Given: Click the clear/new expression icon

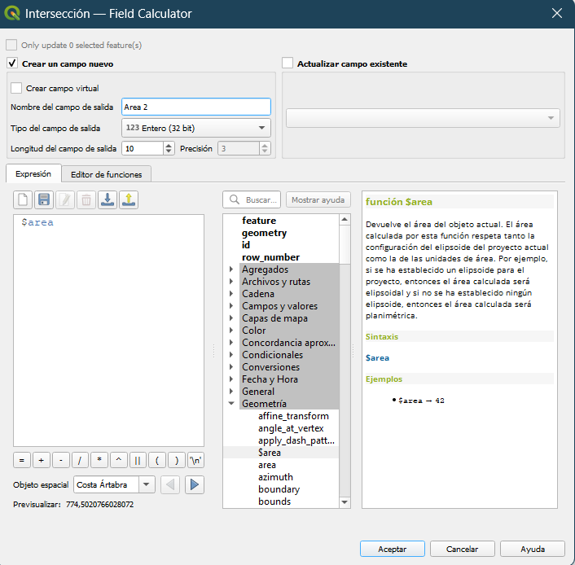Looking at the screenshot, I should pos(23,199).
